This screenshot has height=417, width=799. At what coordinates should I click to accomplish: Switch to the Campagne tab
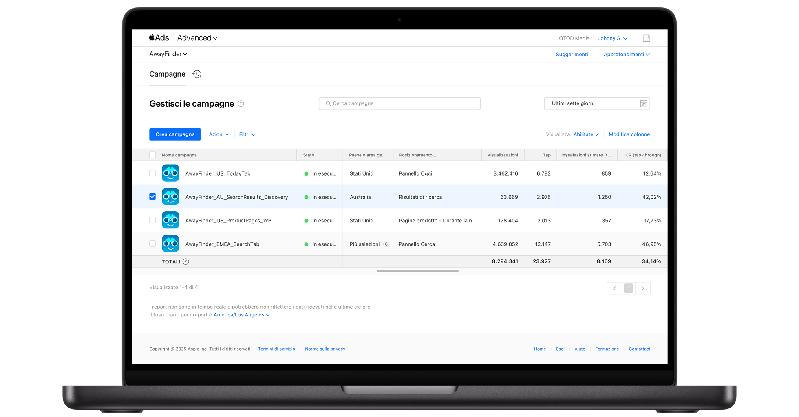[x=167, y=74]
